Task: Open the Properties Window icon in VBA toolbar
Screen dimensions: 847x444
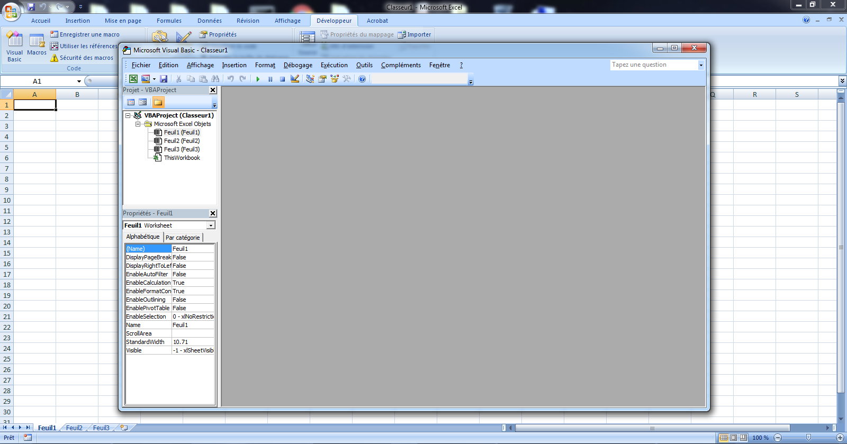Action: [x=322, y=79]
